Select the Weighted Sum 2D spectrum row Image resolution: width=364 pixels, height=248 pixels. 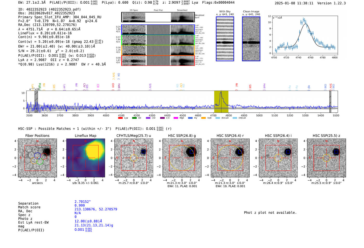(158, 17)
